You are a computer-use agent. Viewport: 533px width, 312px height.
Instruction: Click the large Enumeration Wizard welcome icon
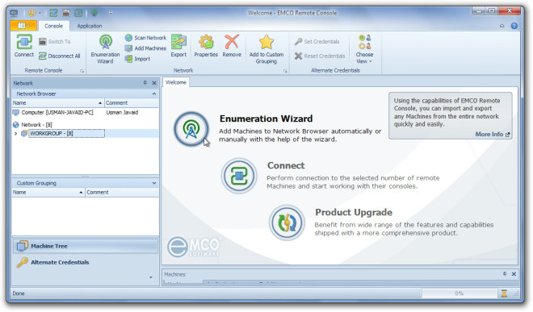point(191,129)
